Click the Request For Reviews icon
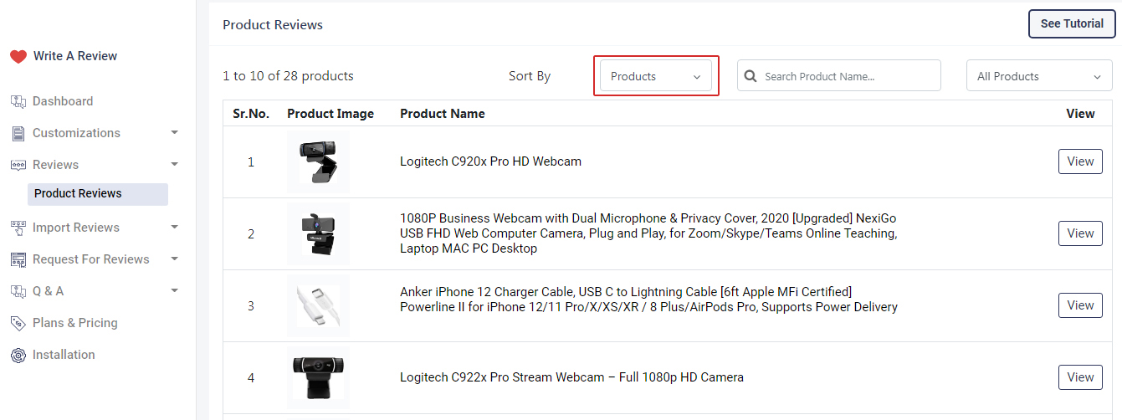 point(18,259)
